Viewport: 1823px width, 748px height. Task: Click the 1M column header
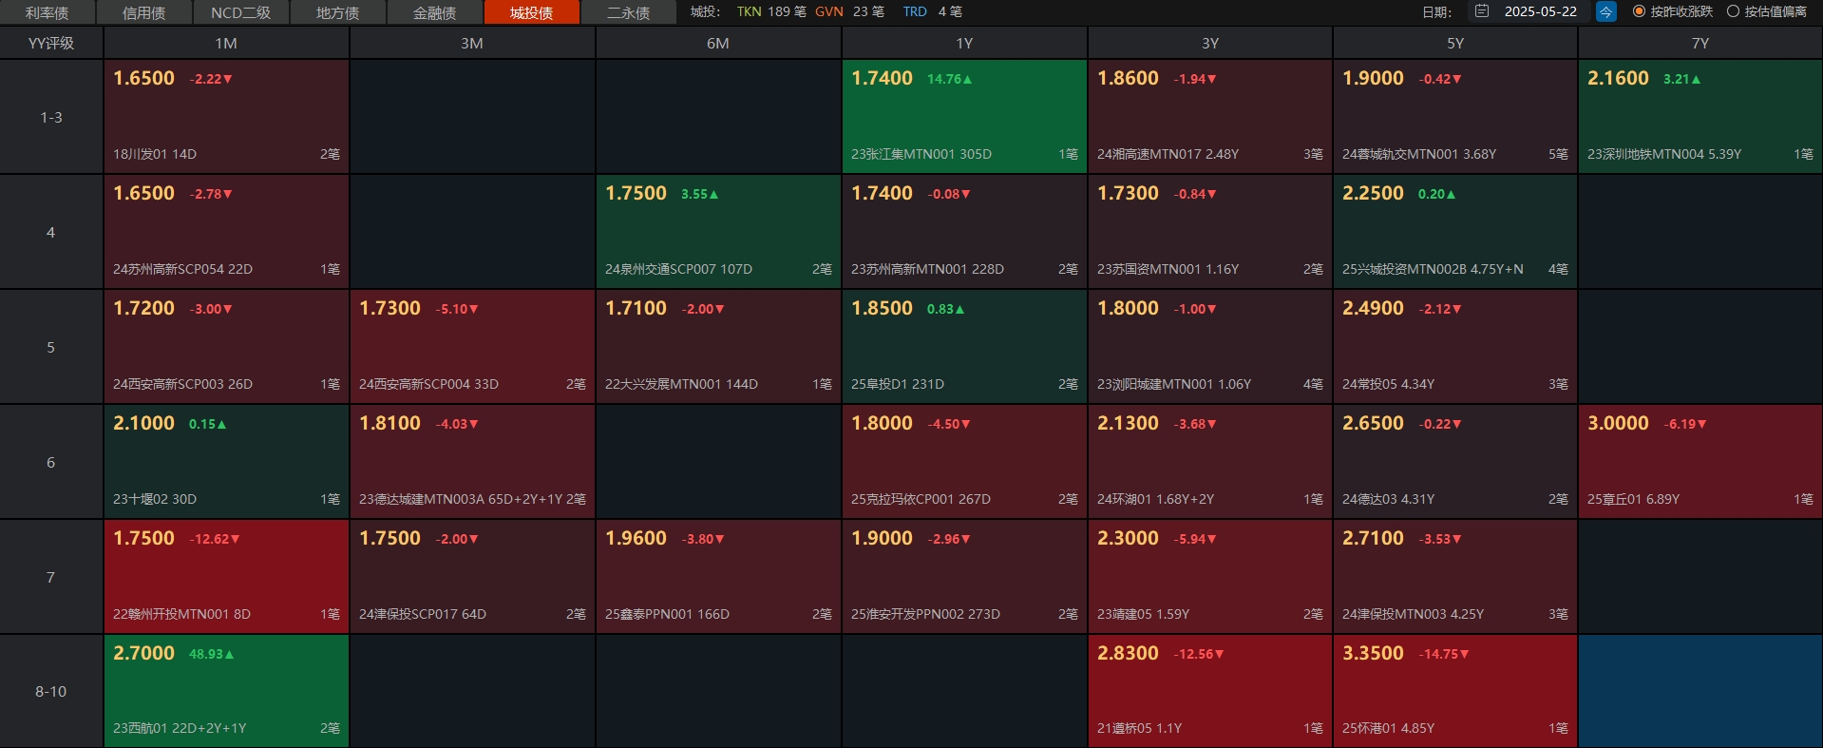tap(226, 43)
